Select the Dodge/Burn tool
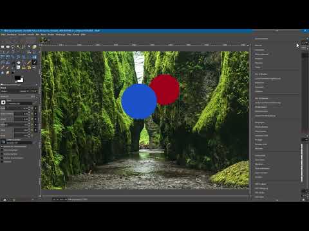Viewport: 309px width, 231px height. click(13, 73)
